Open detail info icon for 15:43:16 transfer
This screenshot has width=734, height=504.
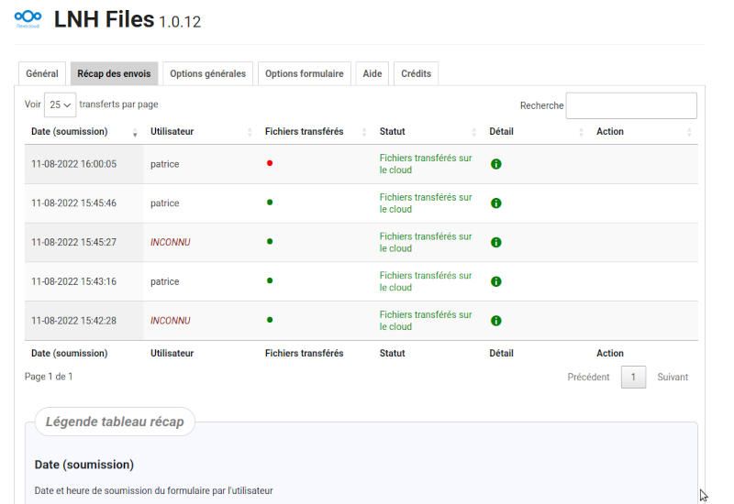495,281
